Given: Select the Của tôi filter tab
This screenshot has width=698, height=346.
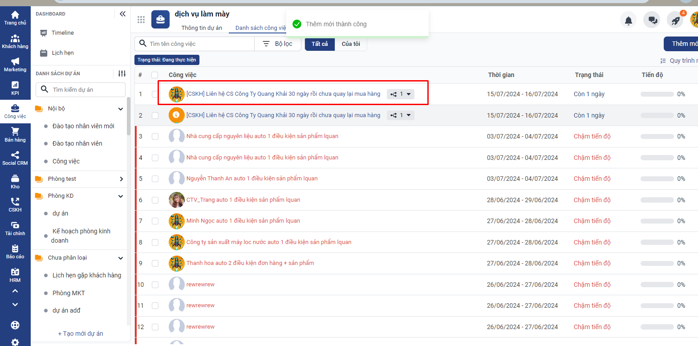Looking at the screenshot, I should pyautogui.click(x=351, y=44).
